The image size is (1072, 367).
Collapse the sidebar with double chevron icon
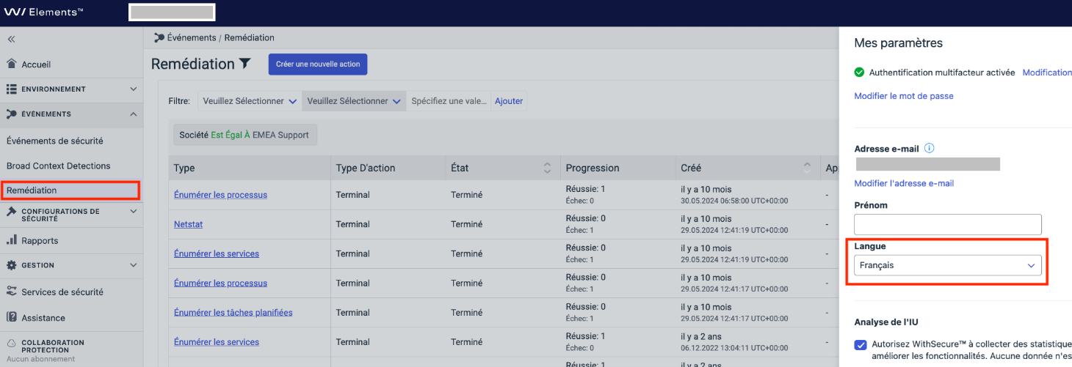pos(11,39)
